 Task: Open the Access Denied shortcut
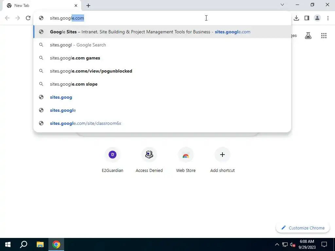[x=149, y=159]
